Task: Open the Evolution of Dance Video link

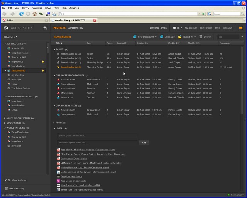Action: coord(74,159)
